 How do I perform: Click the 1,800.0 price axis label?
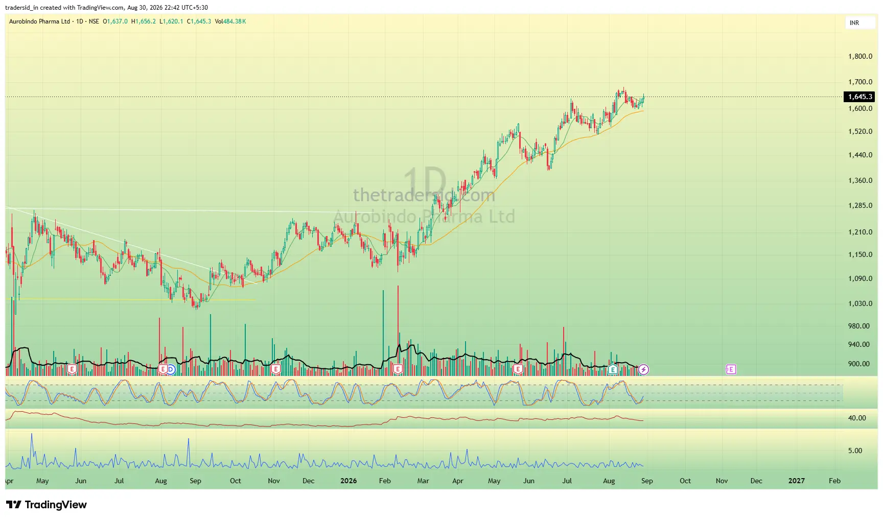[x=860, y=56]
